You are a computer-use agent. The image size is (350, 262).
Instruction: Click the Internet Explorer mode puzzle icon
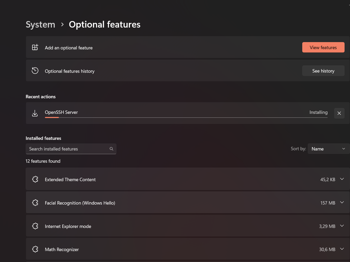[x=35, y=226]
